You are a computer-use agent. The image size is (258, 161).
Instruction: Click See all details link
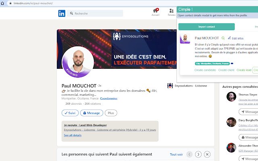pos(73,135)
